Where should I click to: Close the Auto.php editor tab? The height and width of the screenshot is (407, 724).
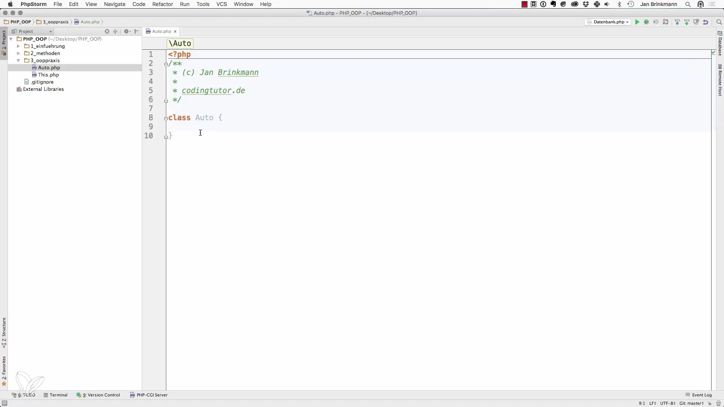coord(175,32)
